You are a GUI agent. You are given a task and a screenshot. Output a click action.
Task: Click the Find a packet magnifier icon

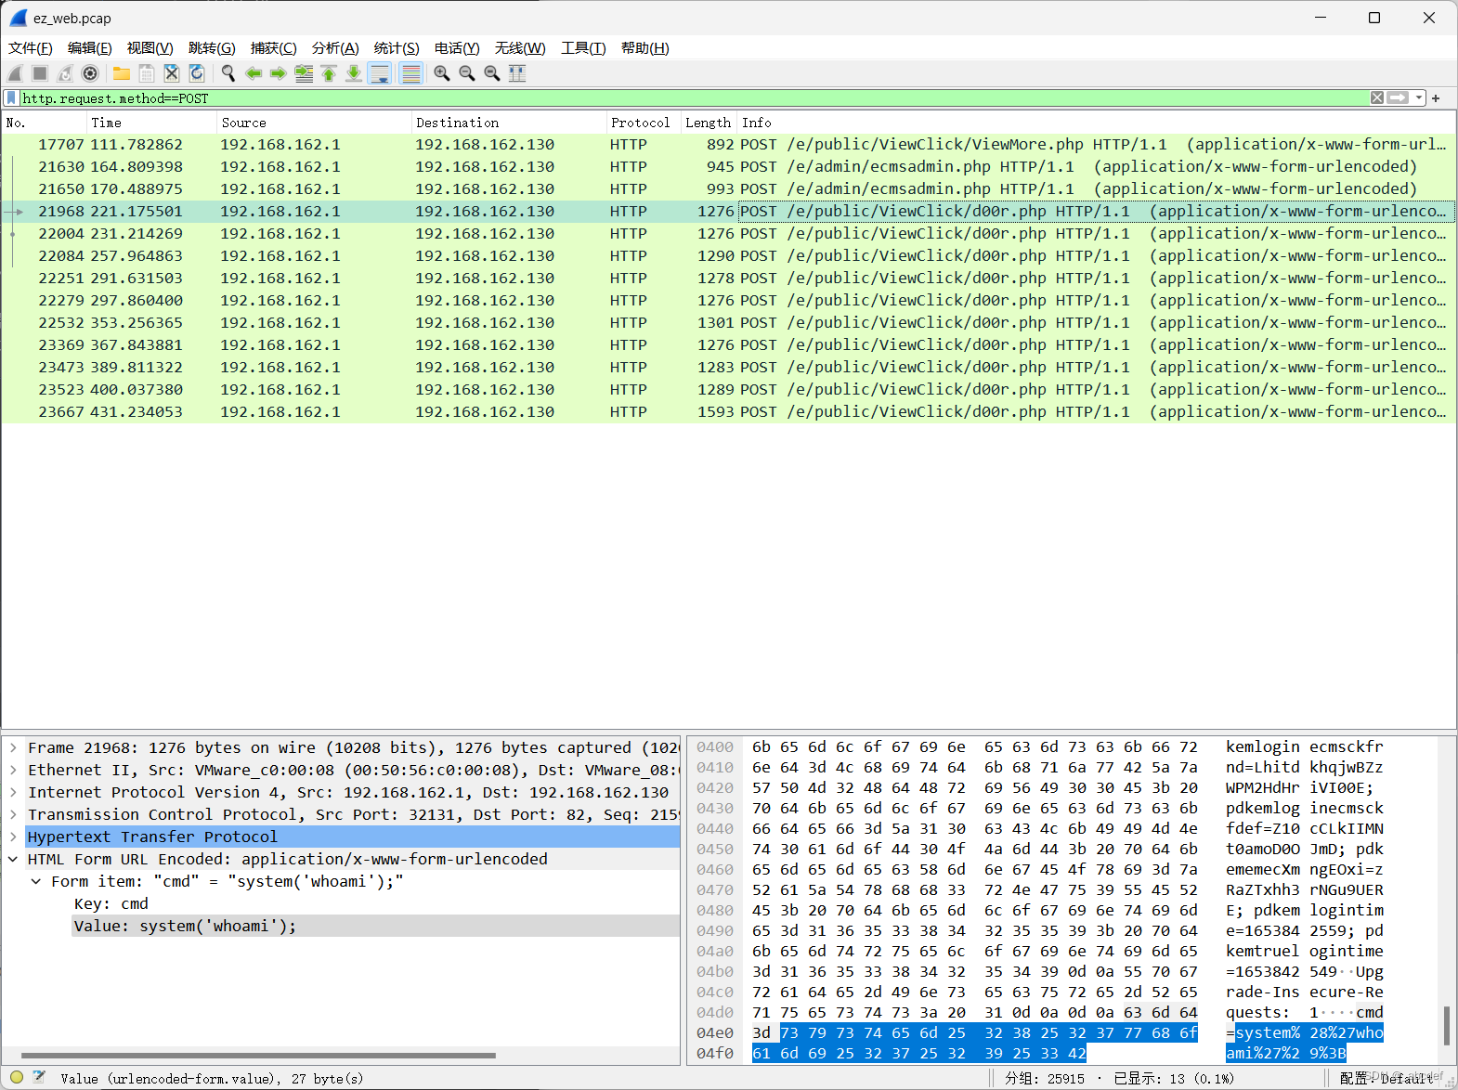[228, 73]
